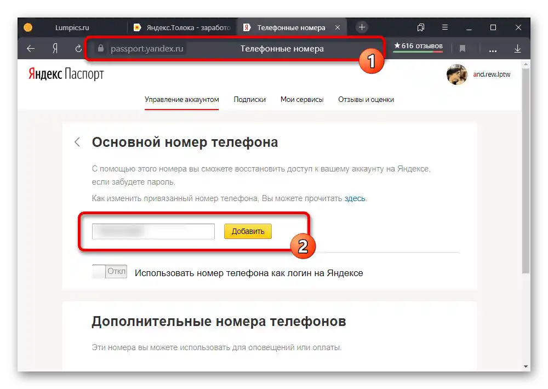548x389 pixels.
Task: Click the Основной номер телефона heading
Action: click(x=185, y=142)
